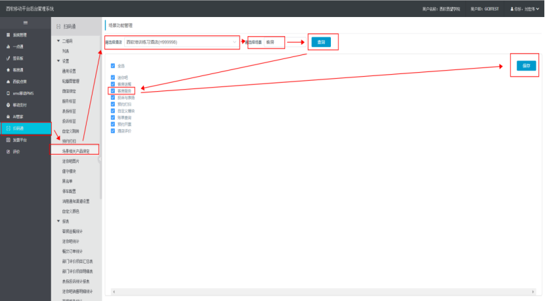Viewport: 545px width, 301px height.
Task: Open 迷你吧统计 report item
Action: tap(70, 241)
